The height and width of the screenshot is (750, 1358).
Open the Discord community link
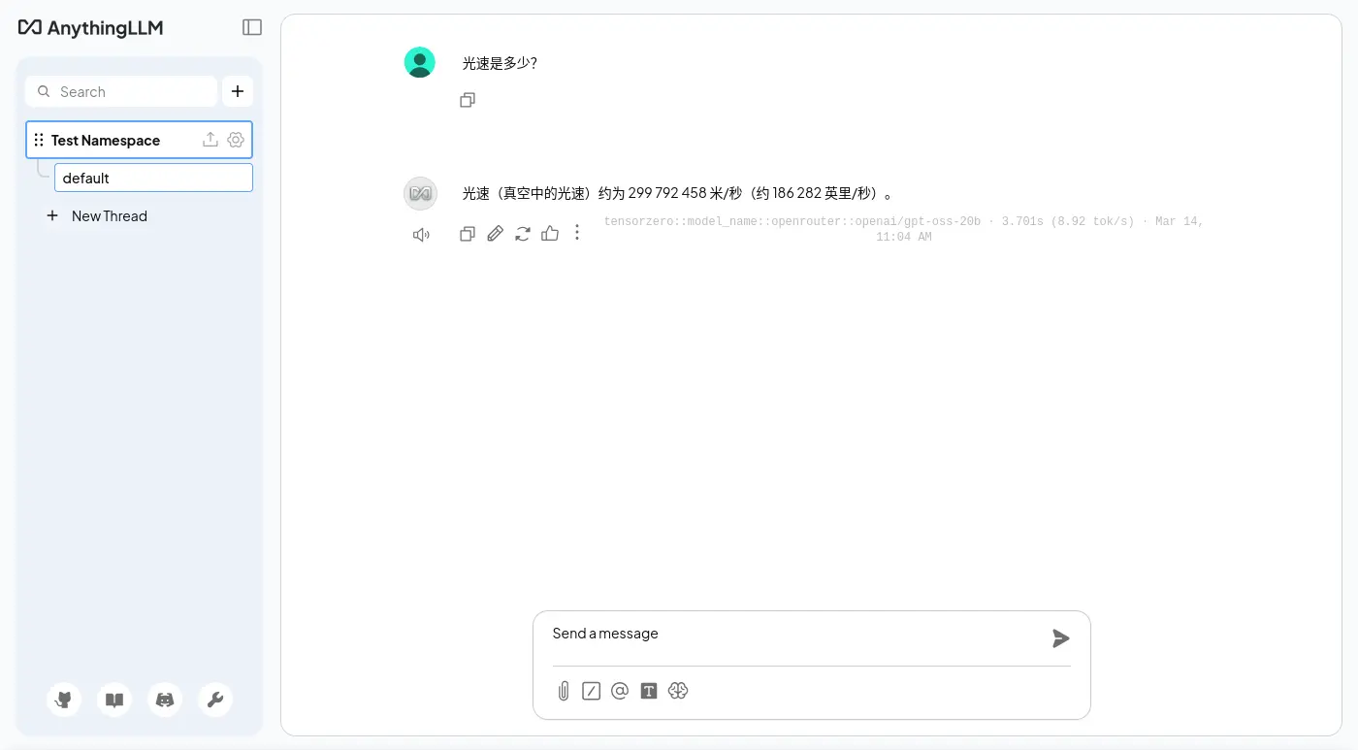pos(165,700)
